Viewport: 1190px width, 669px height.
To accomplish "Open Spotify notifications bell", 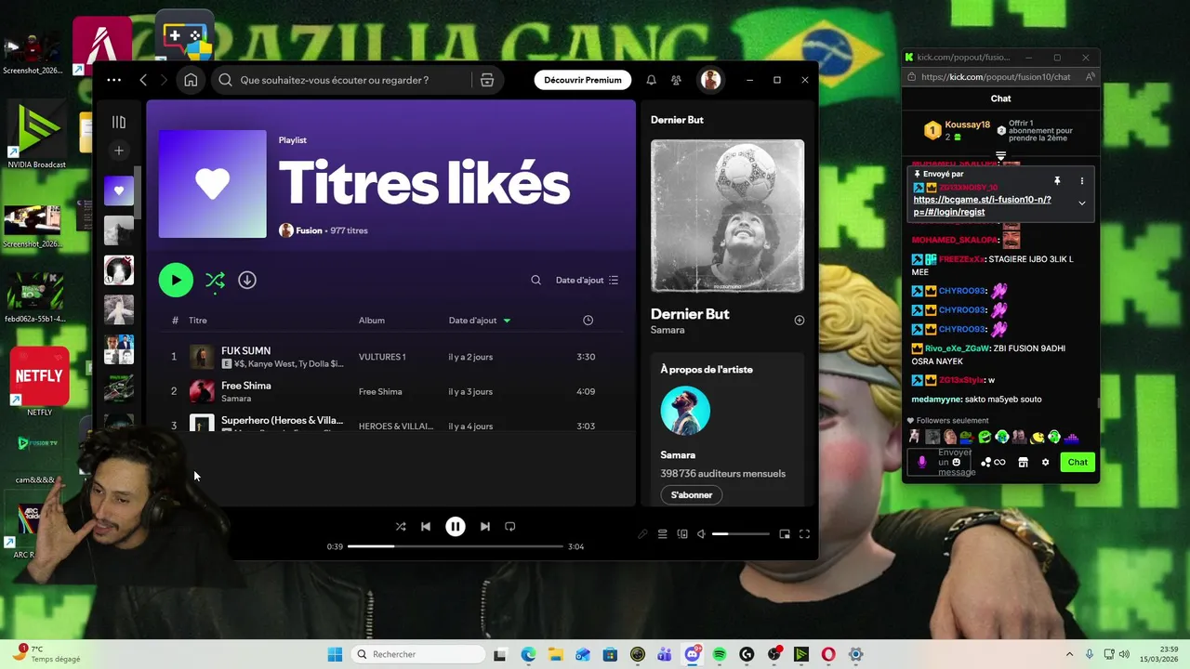I will click(651, 80).
